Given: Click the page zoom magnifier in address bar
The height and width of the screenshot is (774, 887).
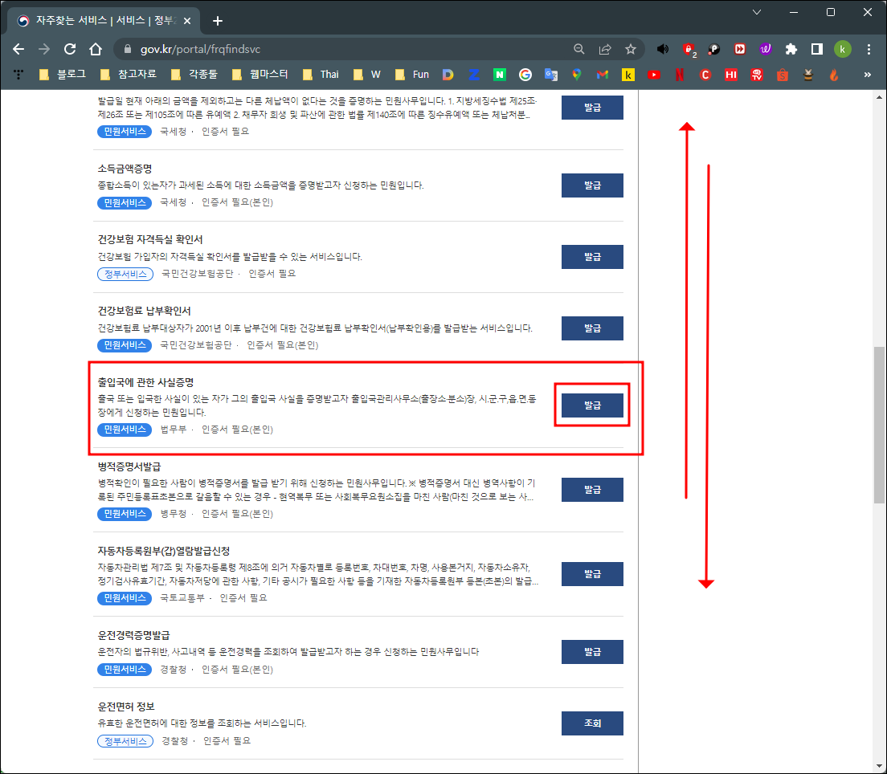Looking at the screenshot, I should point(578,49).
